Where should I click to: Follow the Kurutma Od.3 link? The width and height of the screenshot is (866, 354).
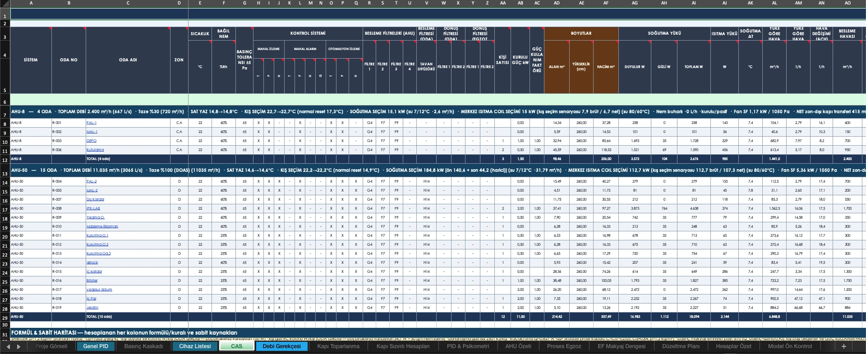click(x=98, y=253)
